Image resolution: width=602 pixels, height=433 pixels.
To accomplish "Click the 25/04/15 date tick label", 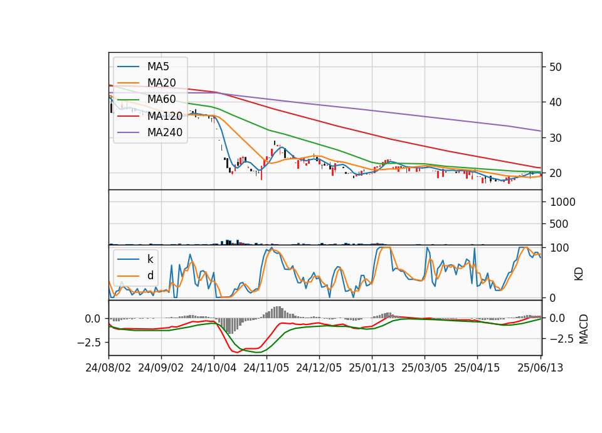I will click(x=477, y=368).
